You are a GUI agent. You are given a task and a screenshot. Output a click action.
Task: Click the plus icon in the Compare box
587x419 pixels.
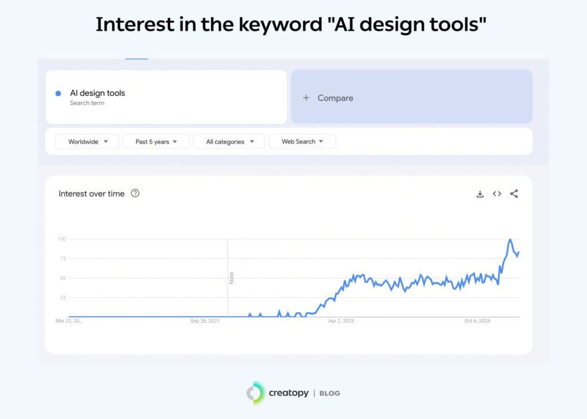[306, 97]
